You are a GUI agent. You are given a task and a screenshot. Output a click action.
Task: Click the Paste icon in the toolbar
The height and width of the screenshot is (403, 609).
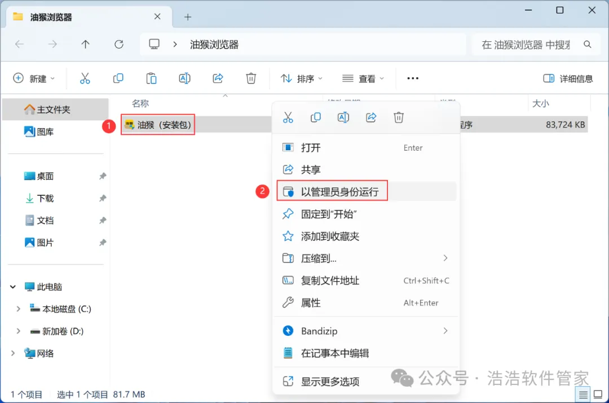click(151, 78)
